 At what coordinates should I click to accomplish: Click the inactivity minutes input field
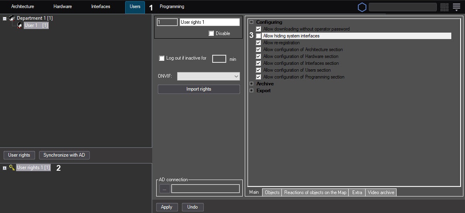tap(219, 59)
